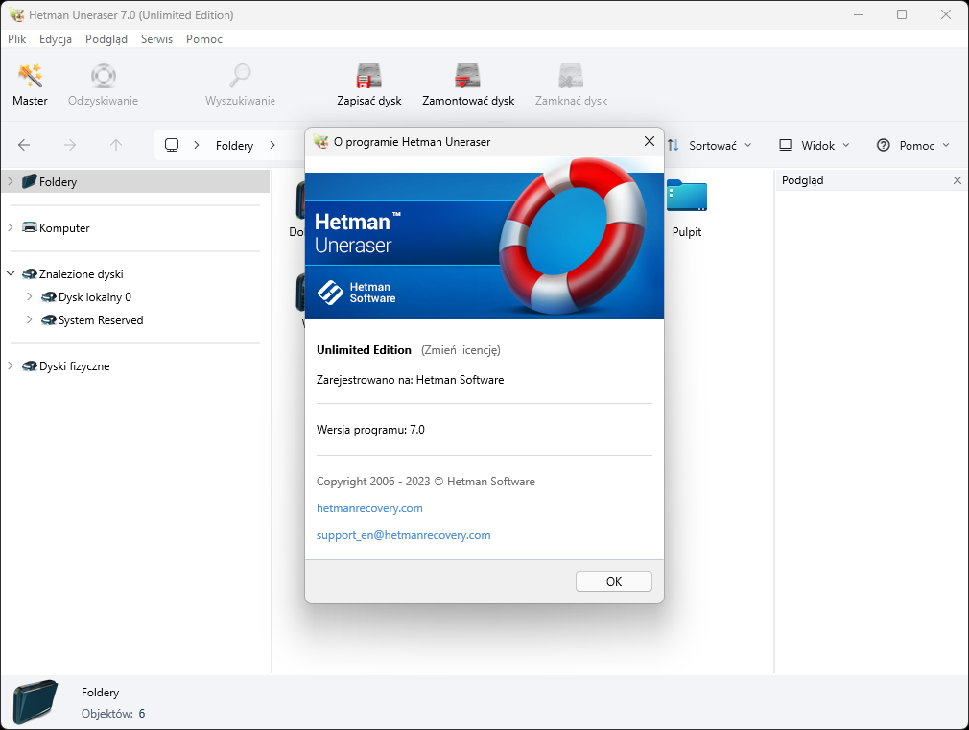Screen dimensions: 969x730
Task: Open the Edycja menu
Action: pos(56,39)
